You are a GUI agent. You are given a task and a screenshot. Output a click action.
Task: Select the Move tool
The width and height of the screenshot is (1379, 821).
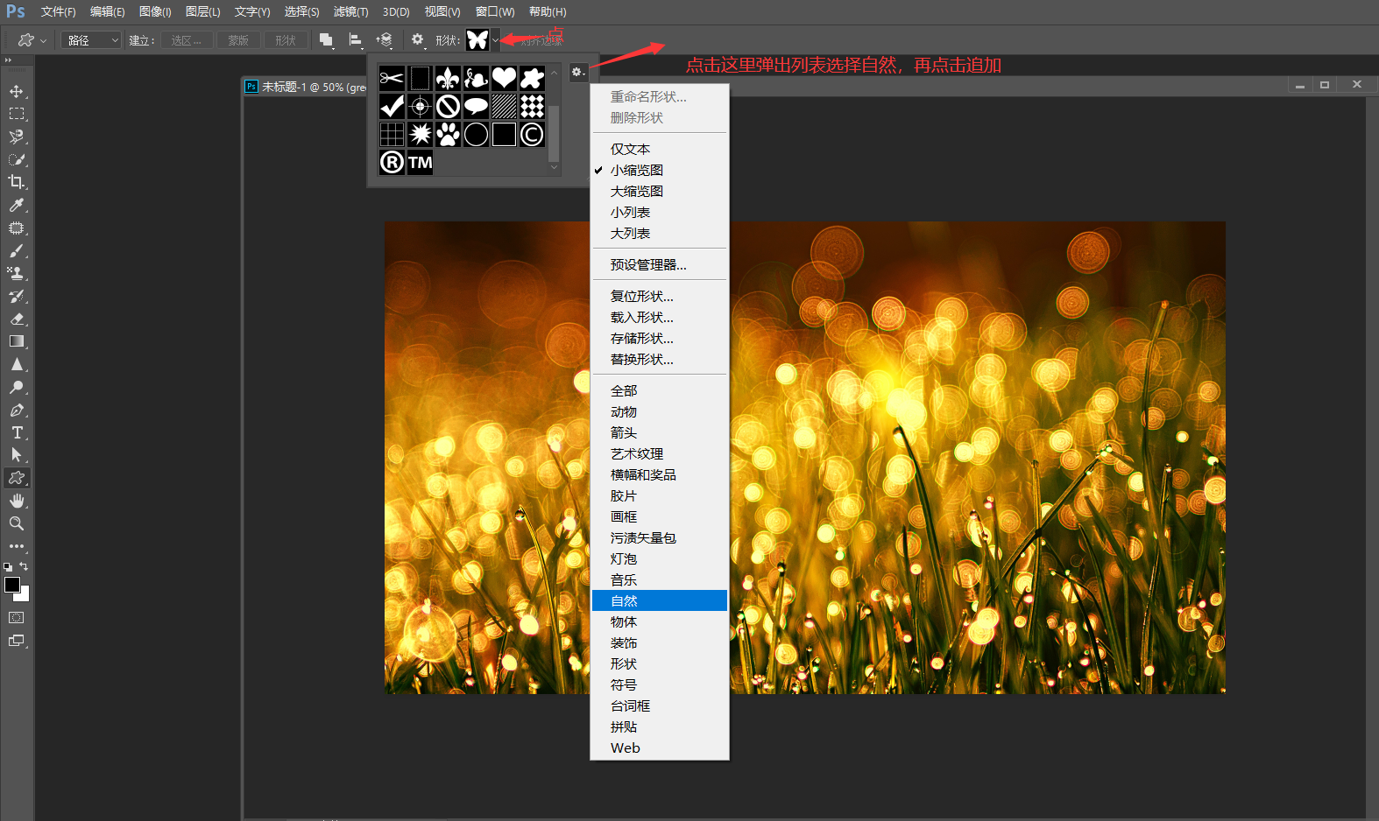click(x=16, y=91)
